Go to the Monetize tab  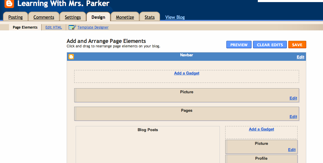tap(125, 17)
